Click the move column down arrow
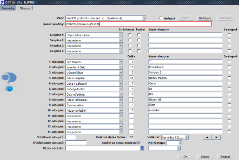 (x=216, y=137)
